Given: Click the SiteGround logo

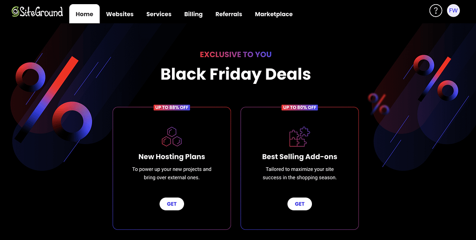Looking at the screenshot, I should (37, 12).
